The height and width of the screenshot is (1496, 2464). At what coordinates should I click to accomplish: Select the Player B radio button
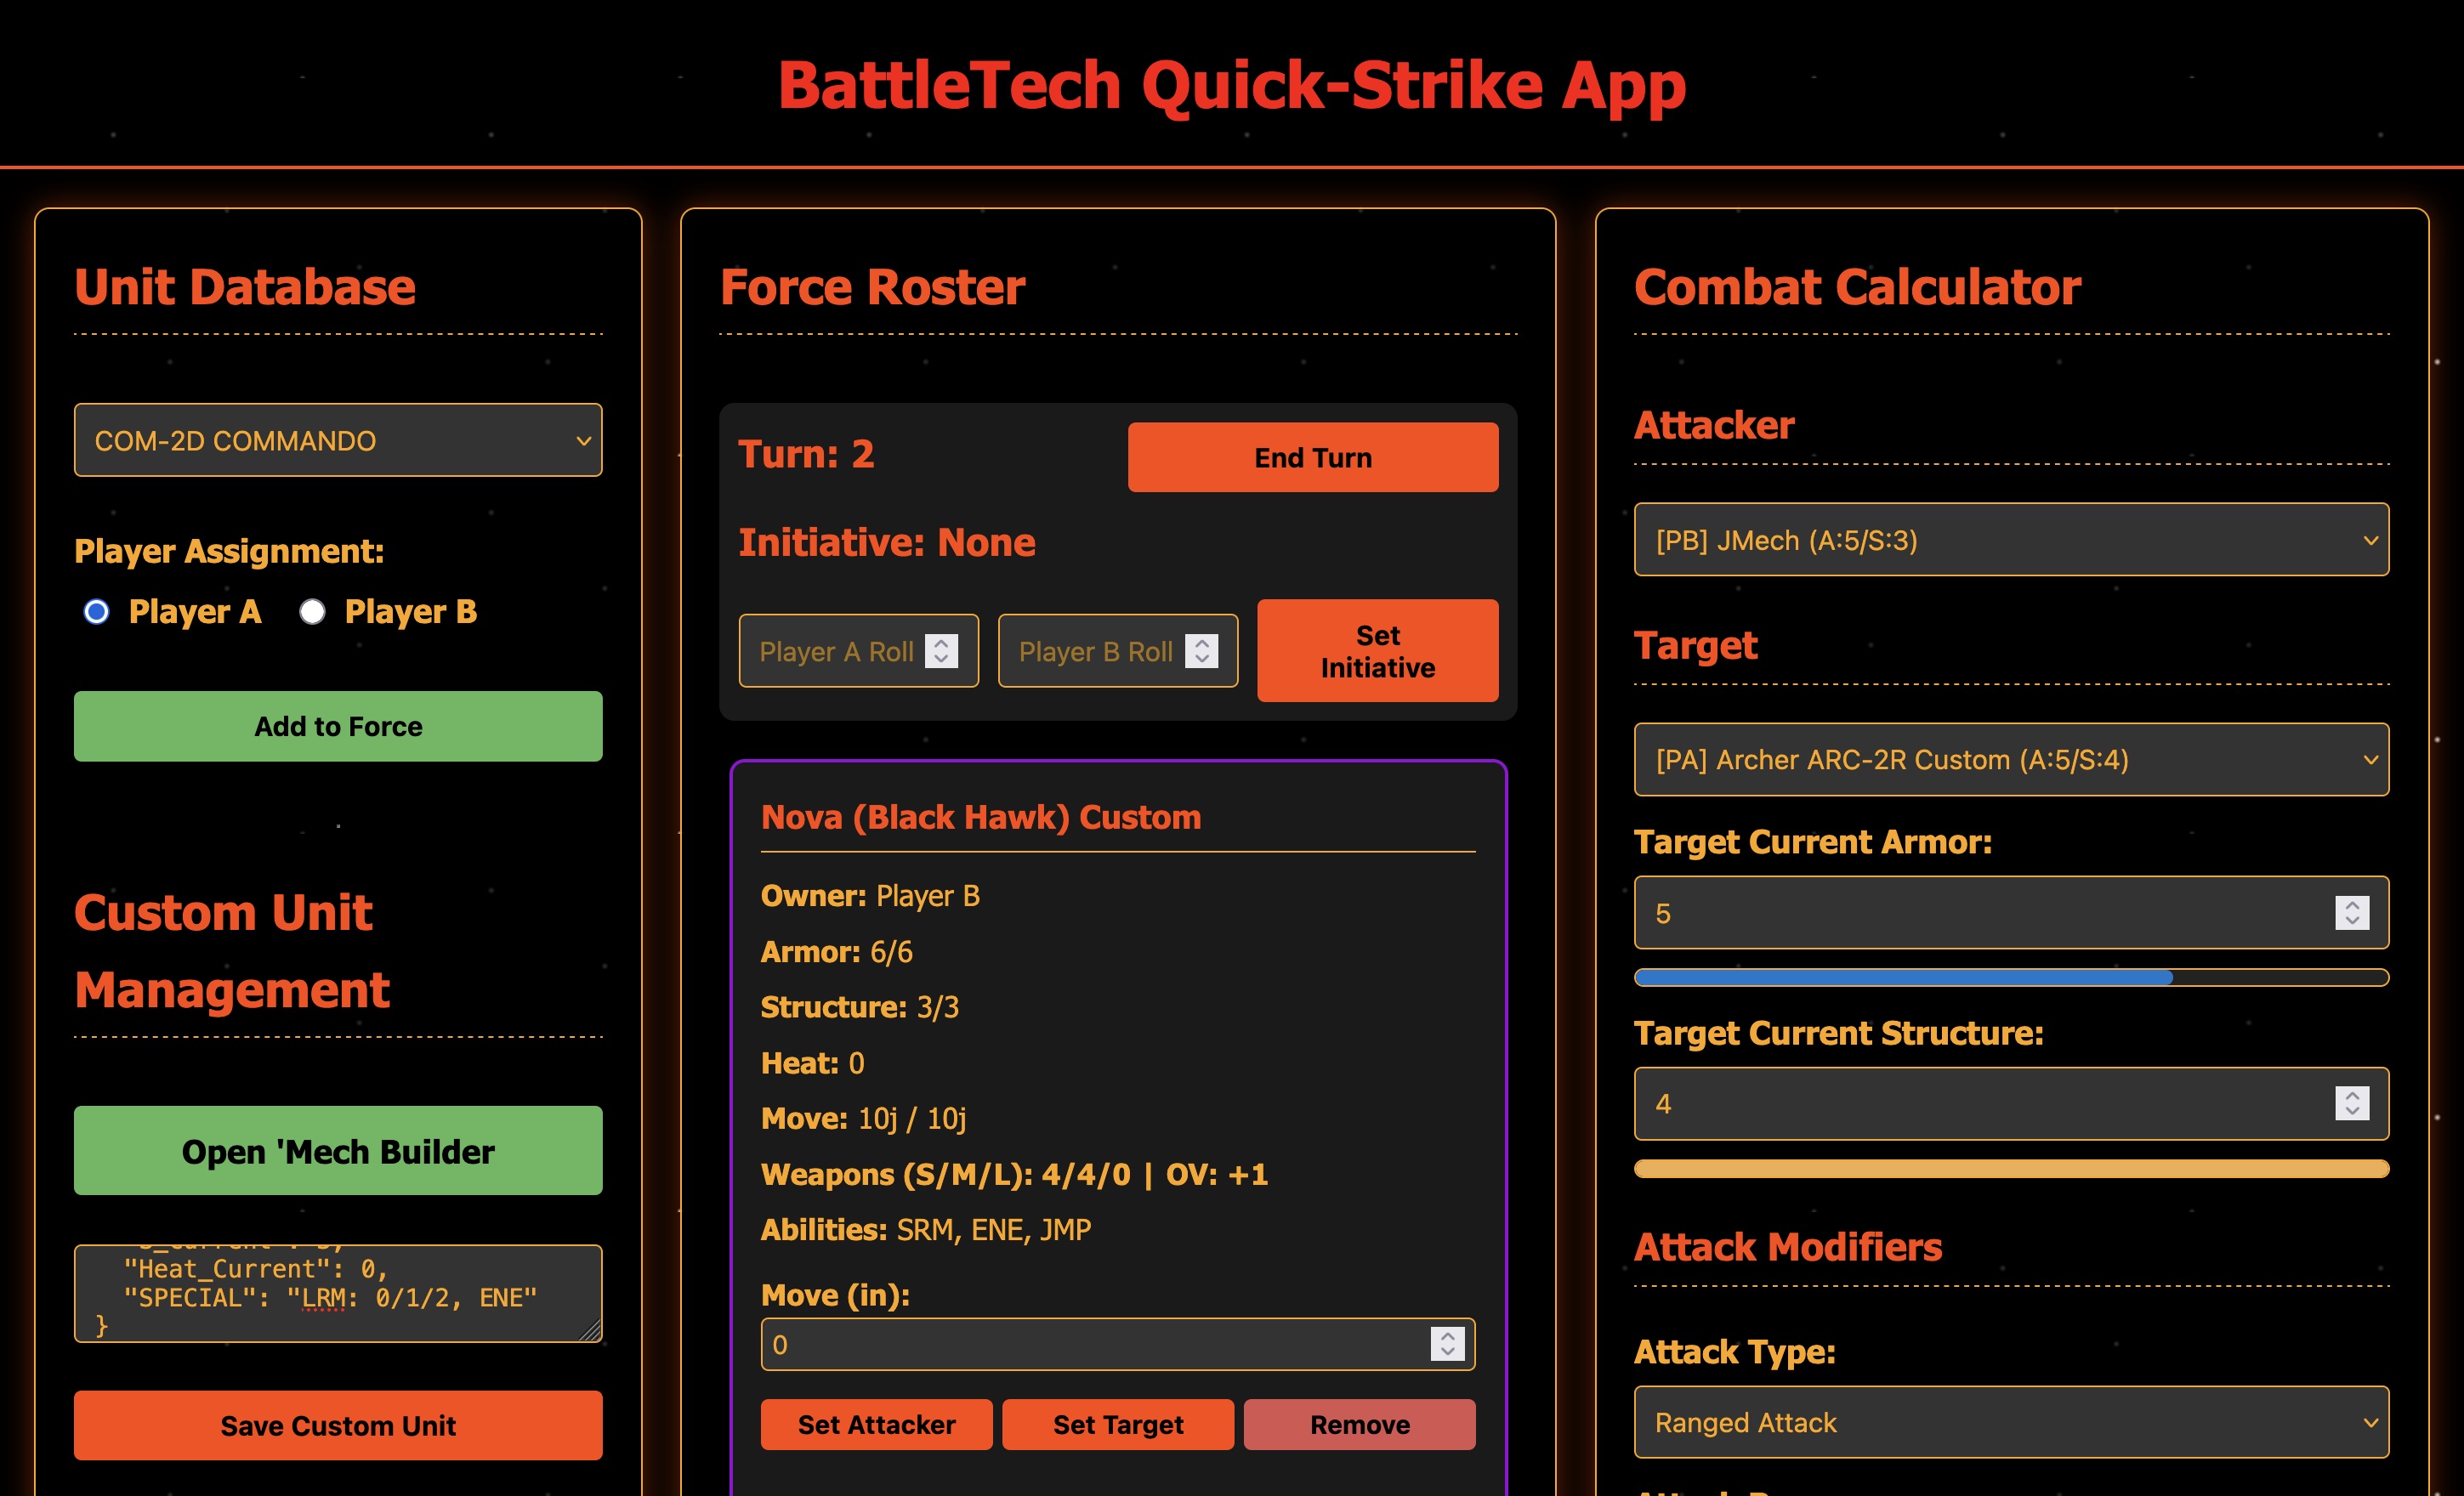point(313,611)
